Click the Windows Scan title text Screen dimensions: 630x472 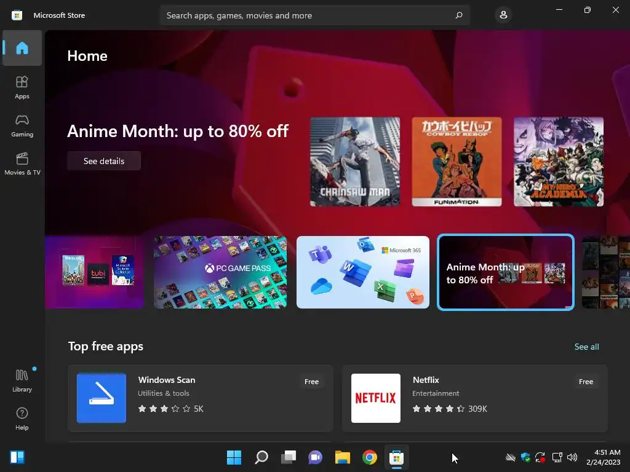167,380
